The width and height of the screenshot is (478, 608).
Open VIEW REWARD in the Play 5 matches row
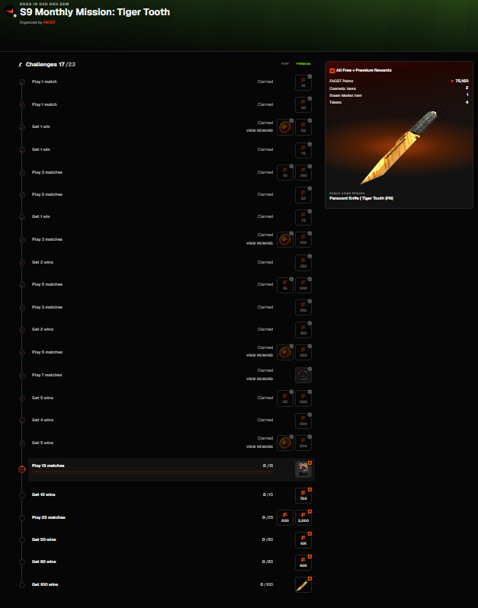259,355
